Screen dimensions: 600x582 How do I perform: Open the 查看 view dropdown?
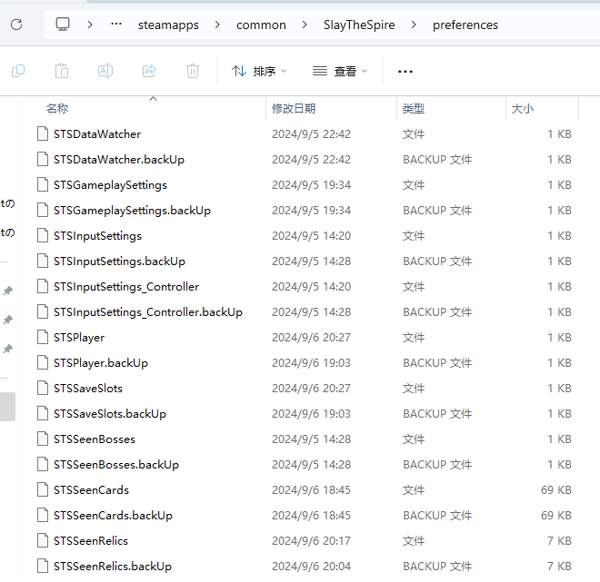[x=340, y=72]
